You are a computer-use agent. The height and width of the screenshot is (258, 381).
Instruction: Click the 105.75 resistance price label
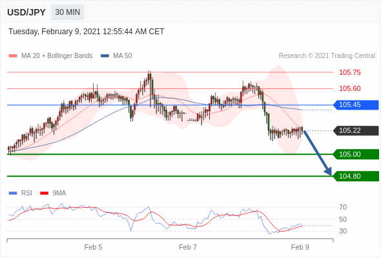tap(349, 72)
